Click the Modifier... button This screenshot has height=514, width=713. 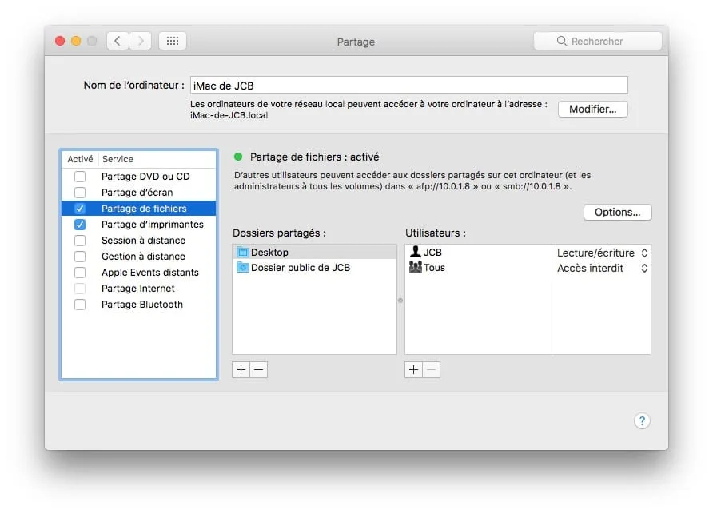tap(592, 110)
